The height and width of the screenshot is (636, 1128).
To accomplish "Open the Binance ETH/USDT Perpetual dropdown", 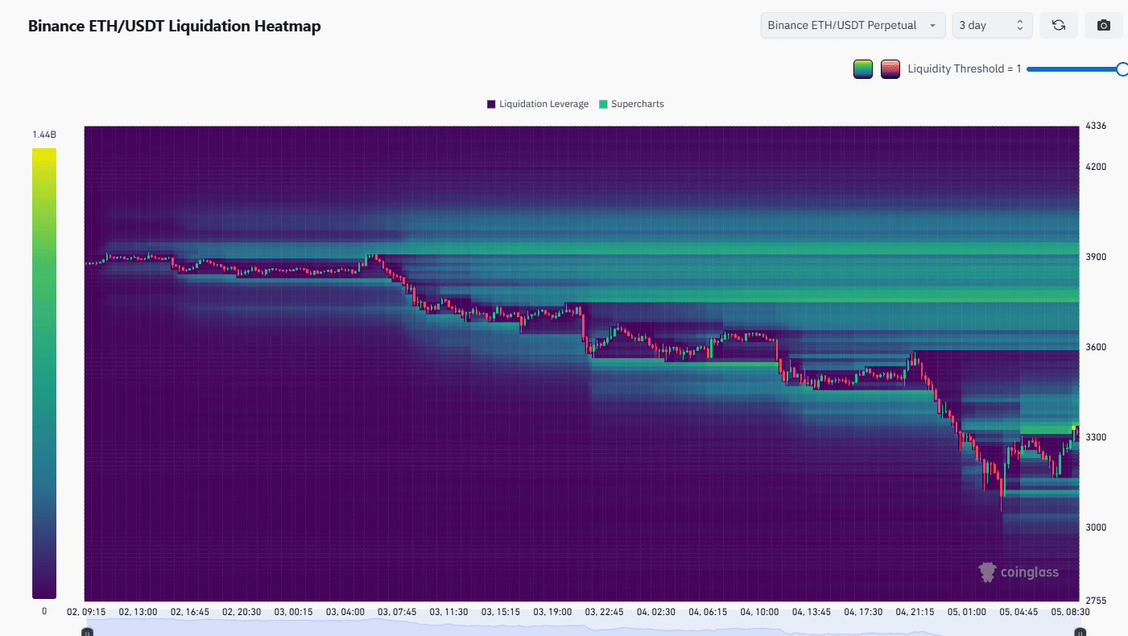I will (x=853, y=25).
